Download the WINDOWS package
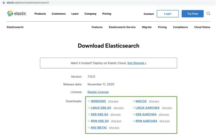The width and height of the screenshot is (216, 135). 98,101
